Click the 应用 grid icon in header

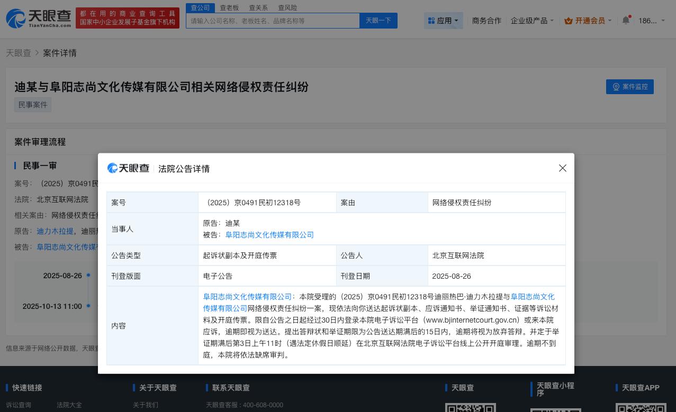(x=431, y=20)
